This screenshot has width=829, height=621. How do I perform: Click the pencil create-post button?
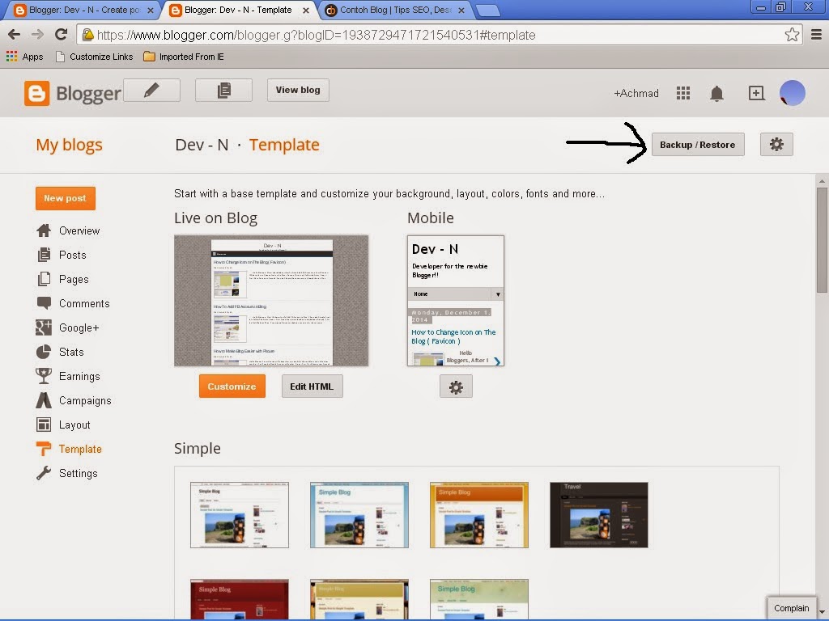151,91
